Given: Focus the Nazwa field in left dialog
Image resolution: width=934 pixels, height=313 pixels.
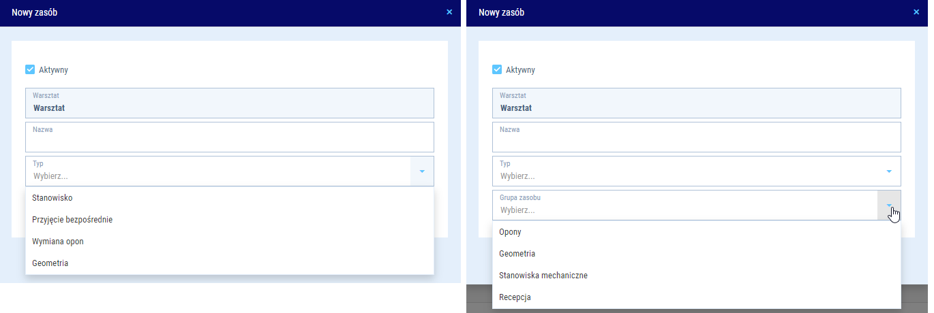Looking at the screenshot, I should [x=229, y=140].
